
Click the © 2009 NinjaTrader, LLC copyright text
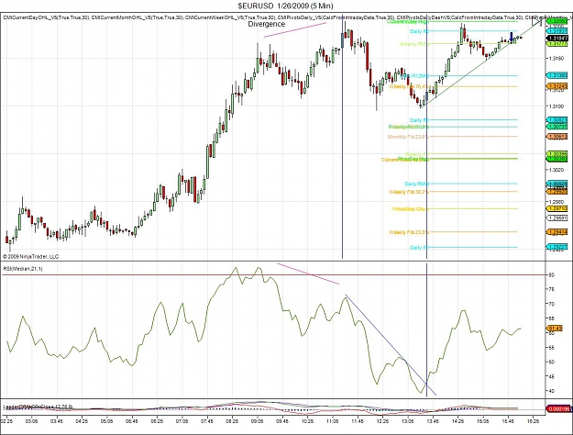(30, 256)
